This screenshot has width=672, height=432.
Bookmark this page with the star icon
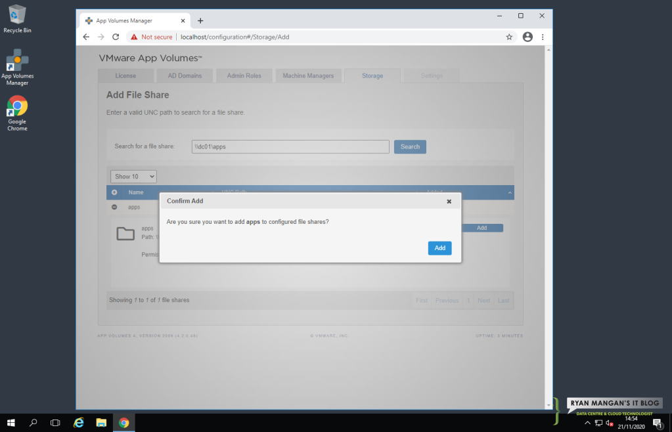tap(509, 37)
